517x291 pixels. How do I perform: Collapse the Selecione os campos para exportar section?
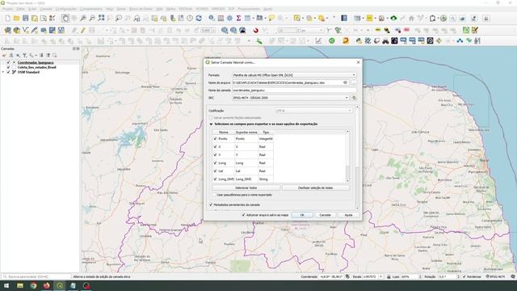click(x=211, y=124)
